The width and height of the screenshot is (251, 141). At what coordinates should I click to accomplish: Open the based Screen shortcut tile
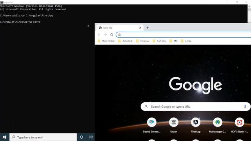152,125
